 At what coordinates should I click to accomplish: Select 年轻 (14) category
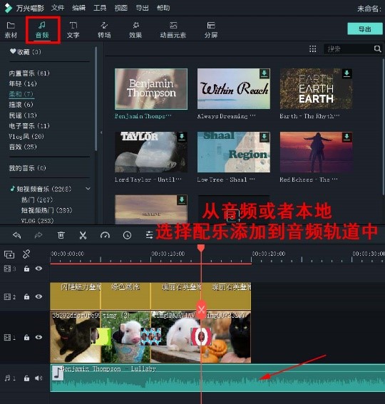pos(23,84)
